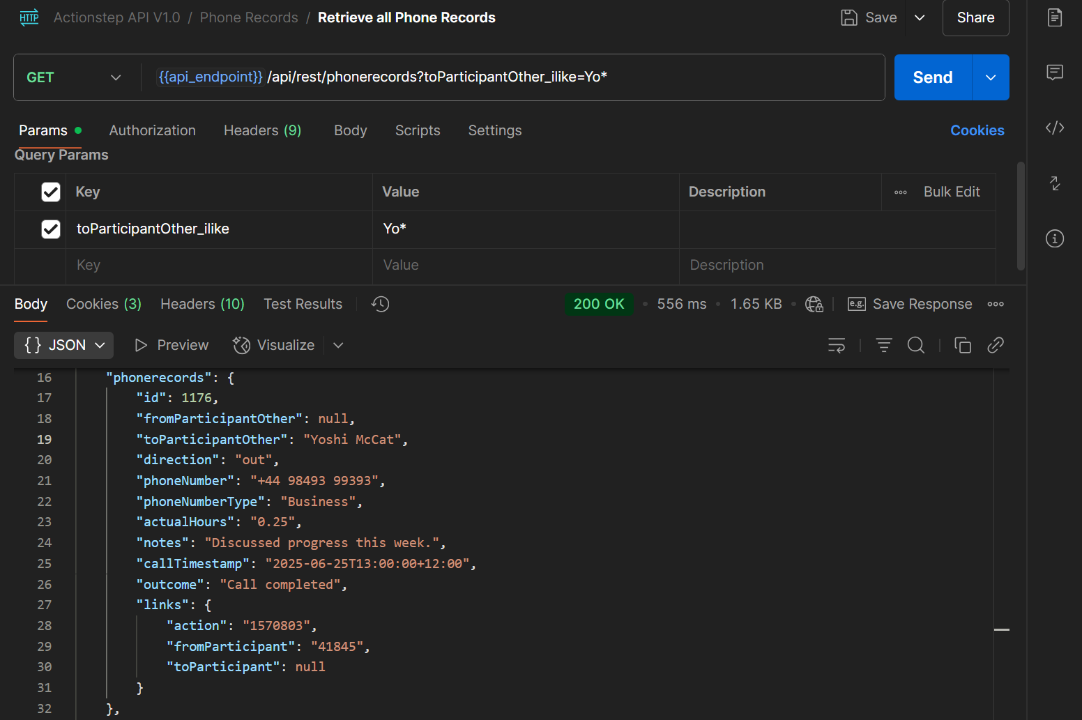Expand the Visualize options chevron

[338, 345]
